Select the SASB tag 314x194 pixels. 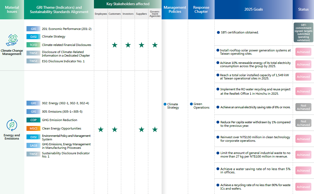click(33, 146)
